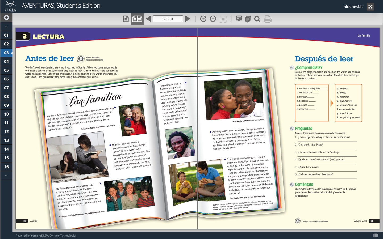Zoom out with the minus icon
The width and height of the screenshot is (383, 239).
tap(213, 19)
